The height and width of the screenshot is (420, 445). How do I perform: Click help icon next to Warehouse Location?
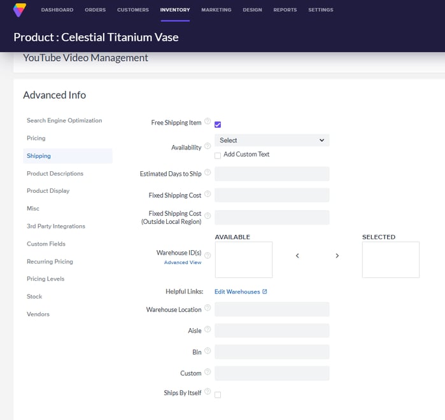point(208,309)
